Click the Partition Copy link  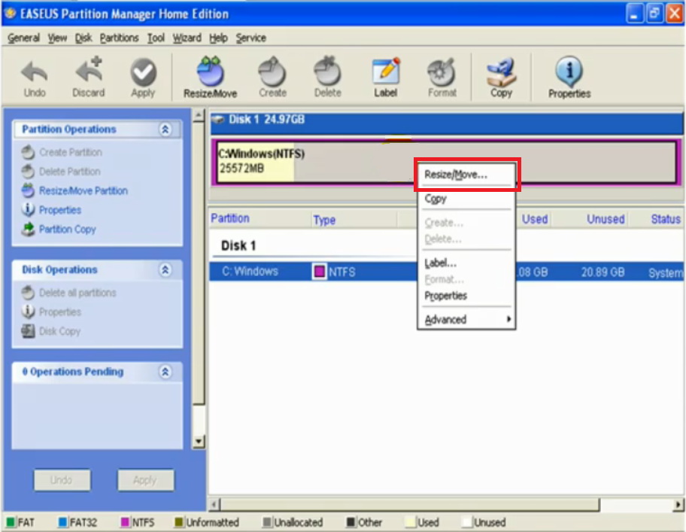(68, 230)
